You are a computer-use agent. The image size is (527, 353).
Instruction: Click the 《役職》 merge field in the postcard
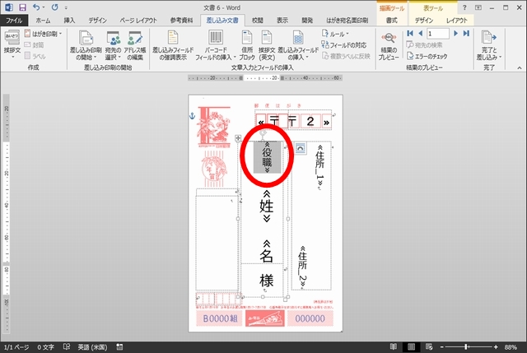(x=267, y=157)
